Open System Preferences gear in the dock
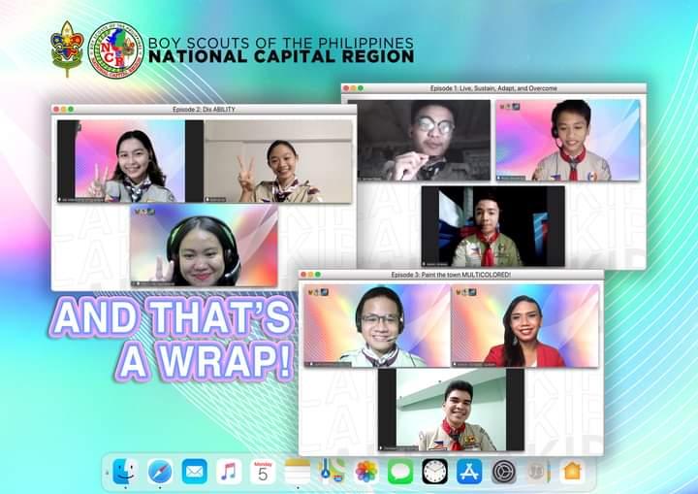The height and width of the screenshot is (494, 698). 503,472
